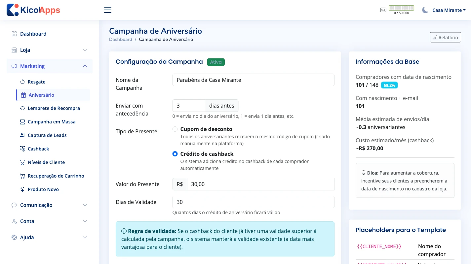Click the Níveis de Cliente trophy icon
The width and height of the screenshot is (471, 264).
[x=22, y=162]
